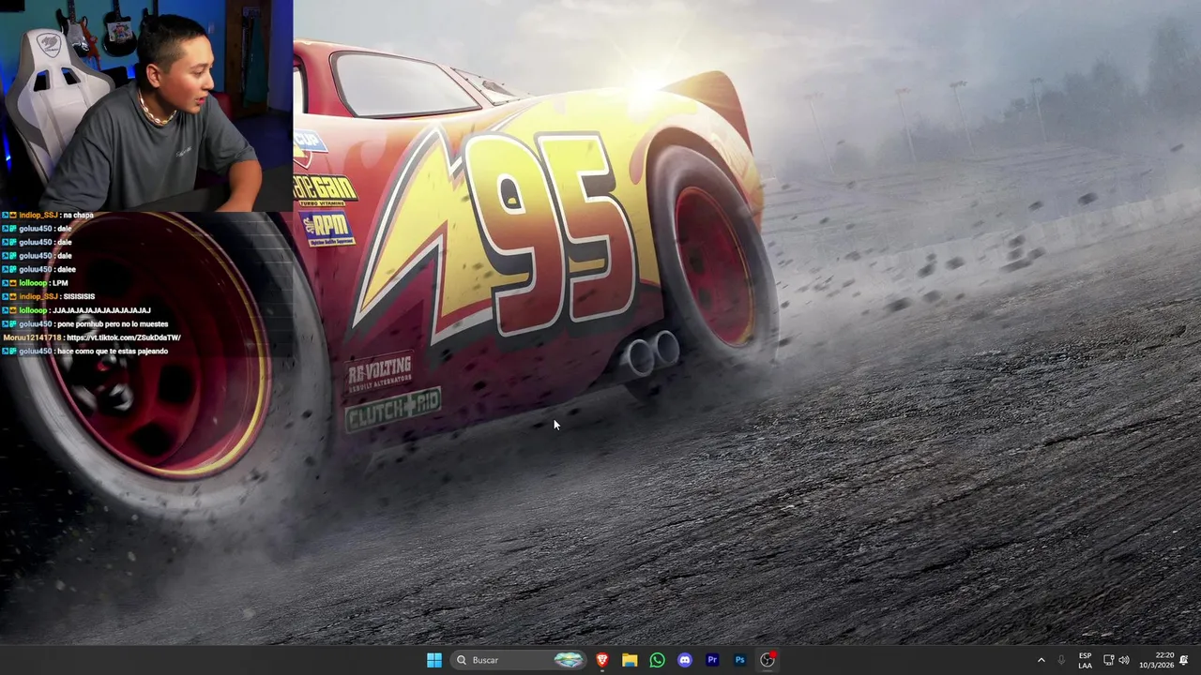
Task: Launch Adobe Photoshop from taskbar
Action: point(739,660)
